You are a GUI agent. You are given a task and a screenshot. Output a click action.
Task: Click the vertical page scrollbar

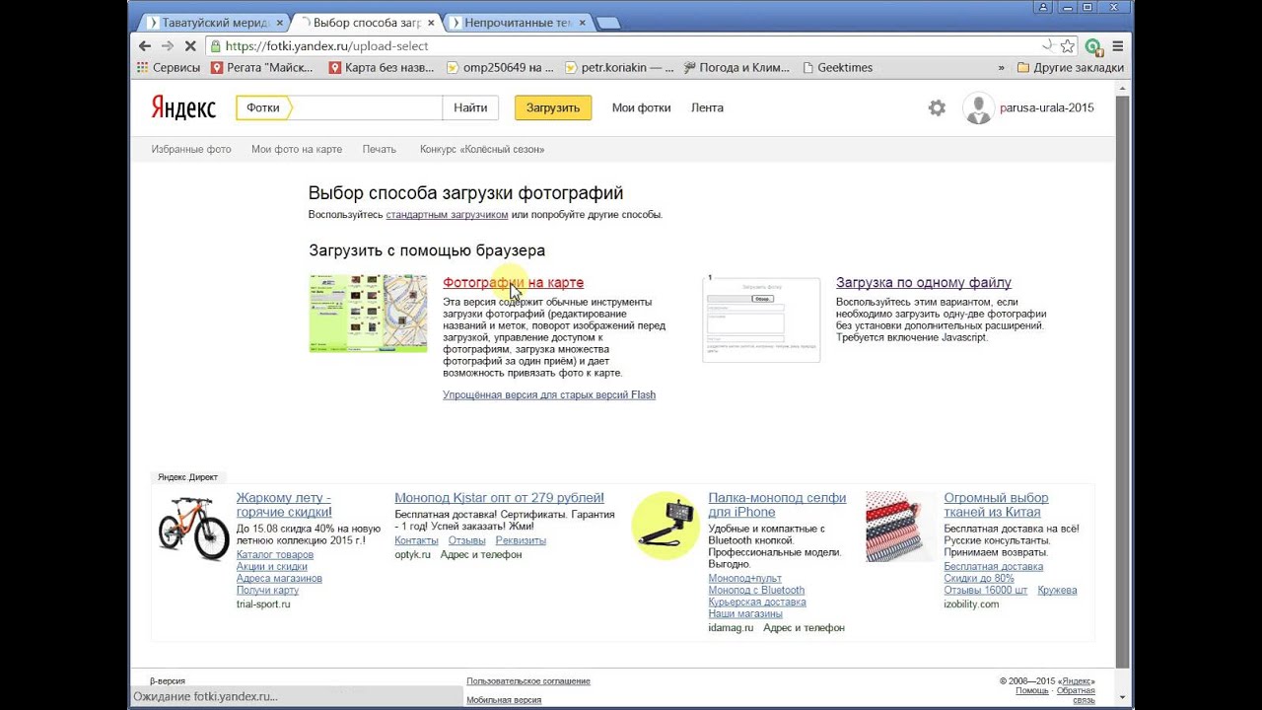(1122, 385)
